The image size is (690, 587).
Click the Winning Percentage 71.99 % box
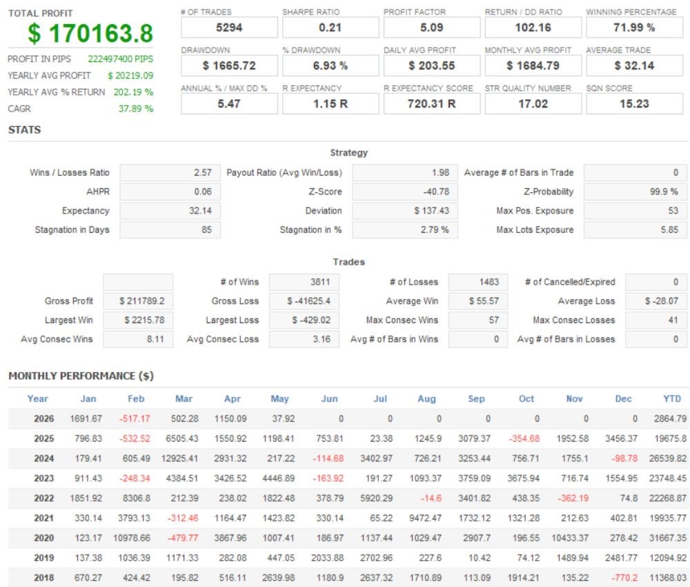pyautogui.click(x=634, y=28)
